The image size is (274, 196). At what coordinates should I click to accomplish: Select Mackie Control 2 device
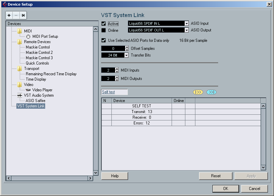pyautogui.click(x=39, y=53)
